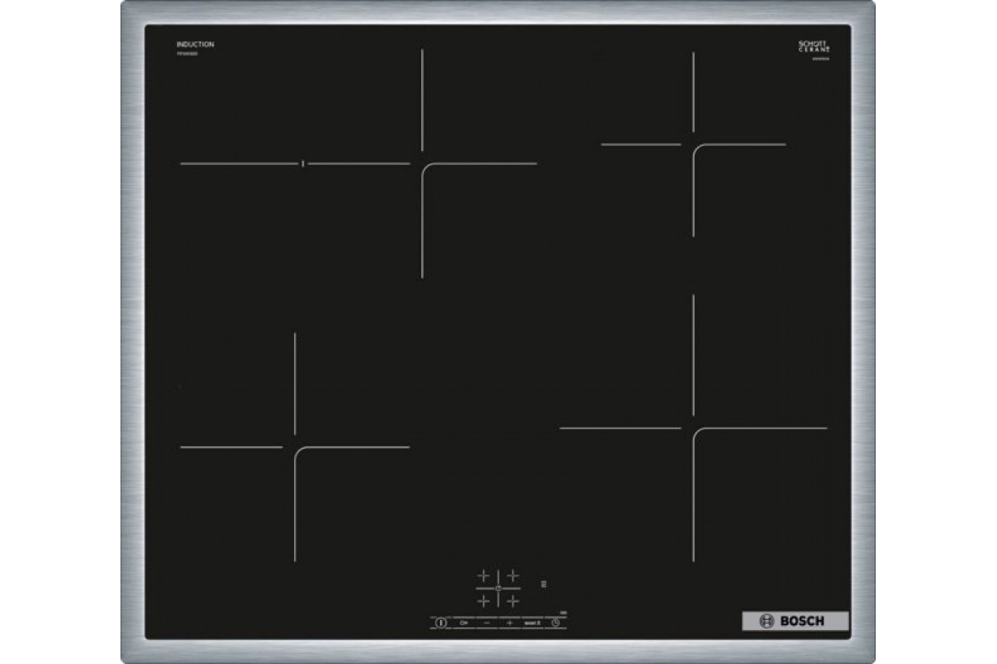Screen dimensions: 997x664
Task: Tap center circle of zone selector cross
Action: (x=498, y=588)
